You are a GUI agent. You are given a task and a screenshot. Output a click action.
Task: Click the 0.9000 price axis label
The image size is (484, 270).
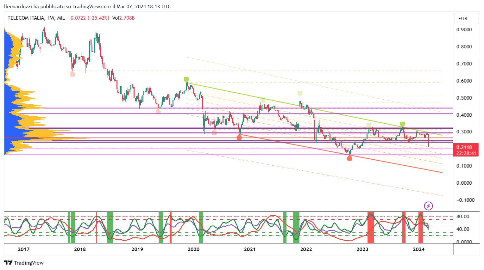(x=464, y=30)
